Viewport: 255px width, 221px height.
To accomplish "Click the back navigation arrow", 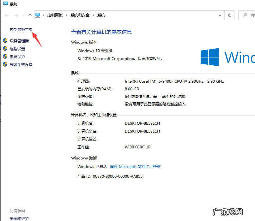I will (x=6, y=15).
